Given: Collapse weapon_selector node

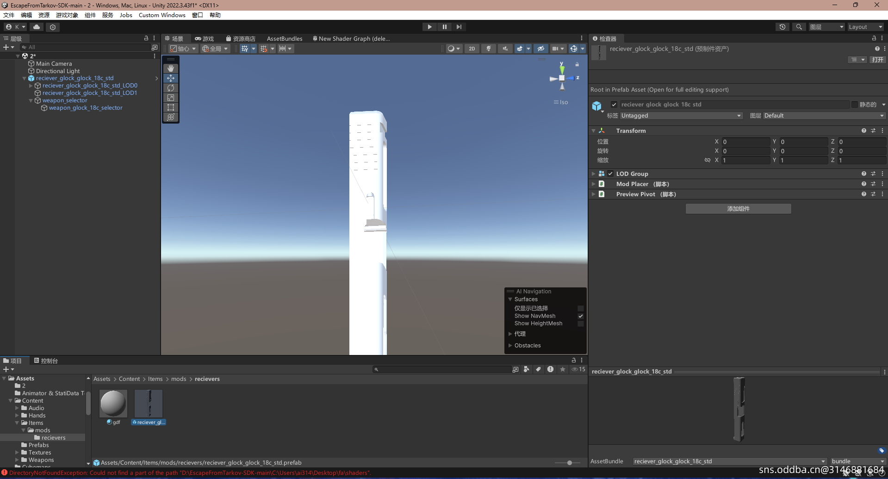Looking at the screenshot, I should click(x=31, y=100).
